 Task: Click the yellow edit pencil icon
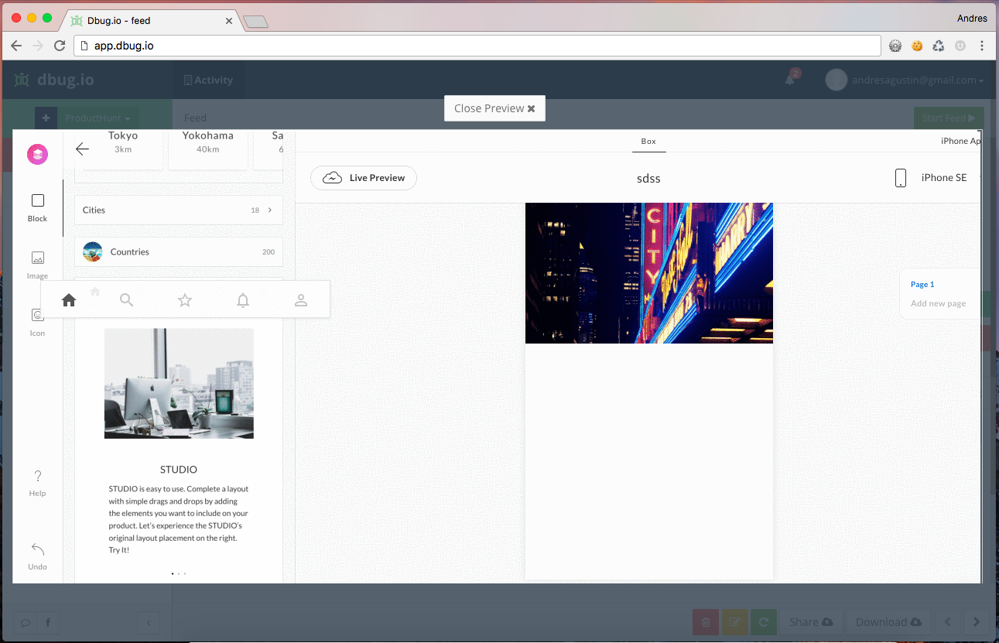coord(734,621)
